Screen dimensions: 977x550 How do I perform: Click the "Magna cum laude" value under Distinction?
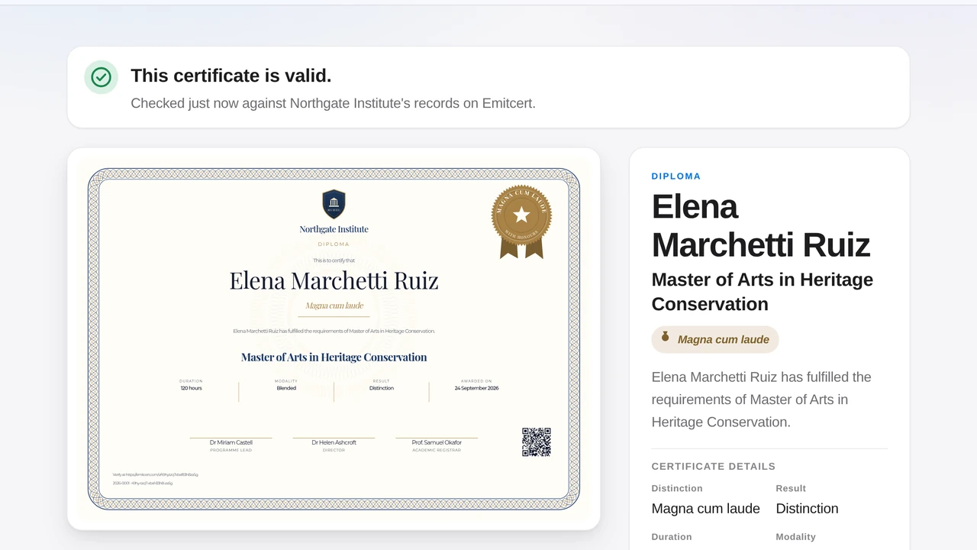(705, 509)
